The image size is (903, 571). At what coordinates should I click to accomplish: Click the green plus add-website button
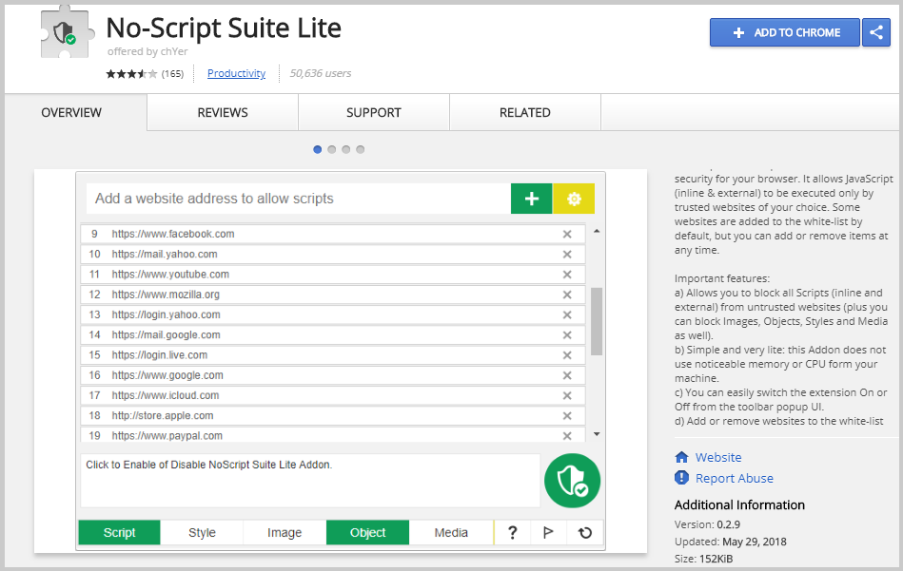tap(531, 199)
